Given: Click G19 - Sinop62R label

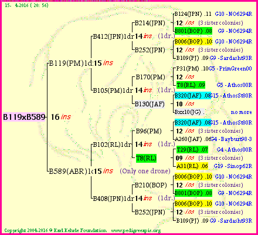Looking at the screenshot, I should click(x=233, y=166).
